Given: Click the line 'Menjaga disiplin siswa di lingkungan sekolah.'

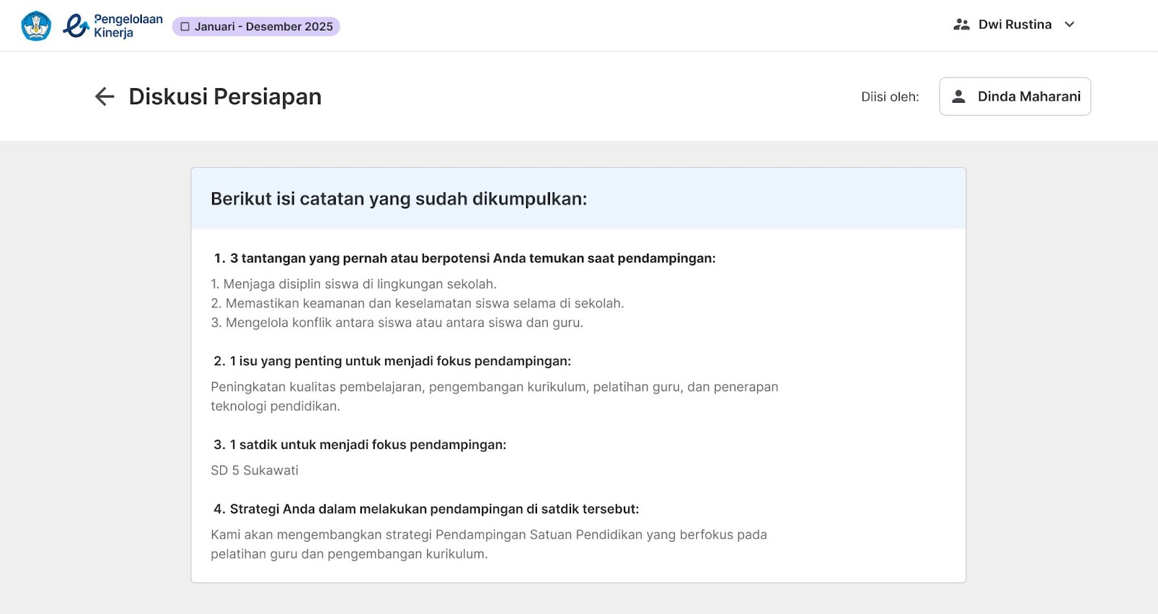Looking at the screenshot, I should [x=354, y=284].
